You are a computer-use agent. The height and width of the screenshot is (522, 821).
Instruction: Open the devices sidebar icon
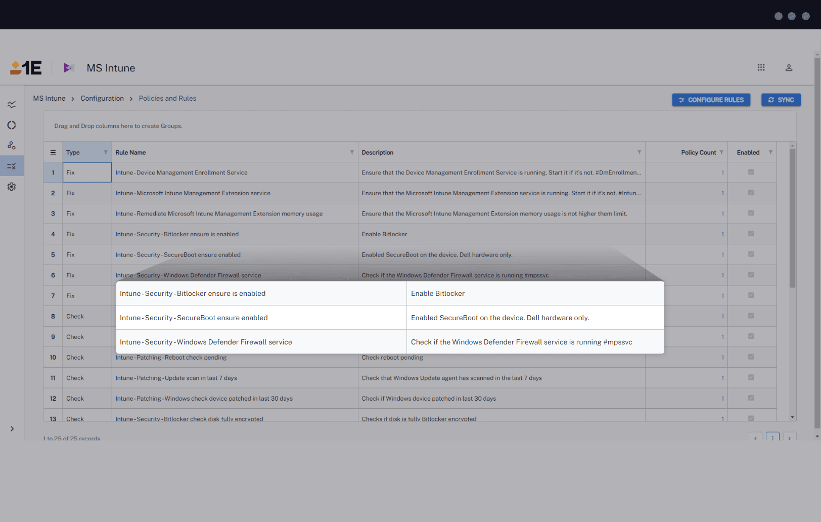pos(12,145)
